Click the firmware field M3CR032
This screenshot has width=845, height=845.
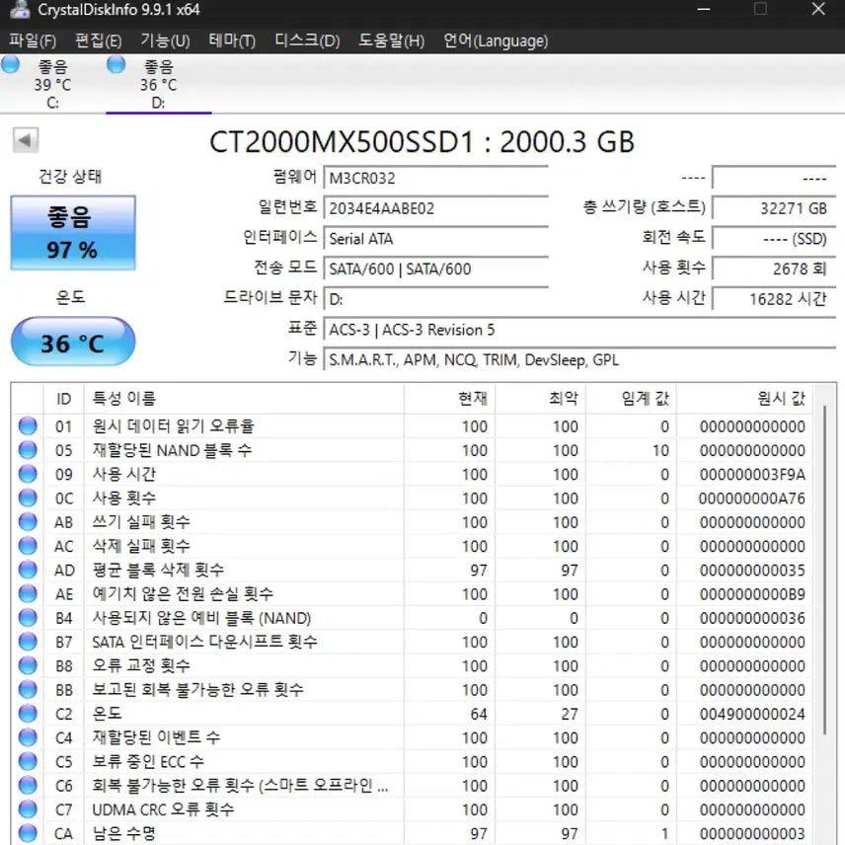435,178
